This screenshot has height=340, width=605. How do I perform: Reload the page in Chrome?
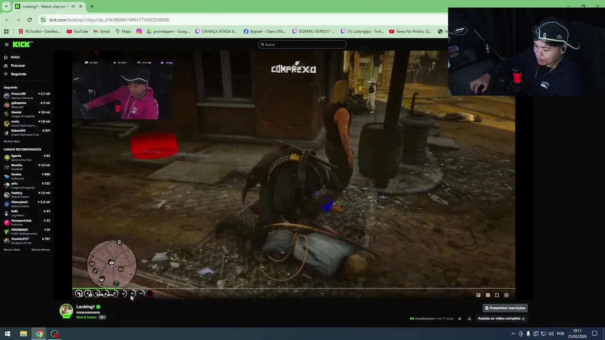[29, 20]
